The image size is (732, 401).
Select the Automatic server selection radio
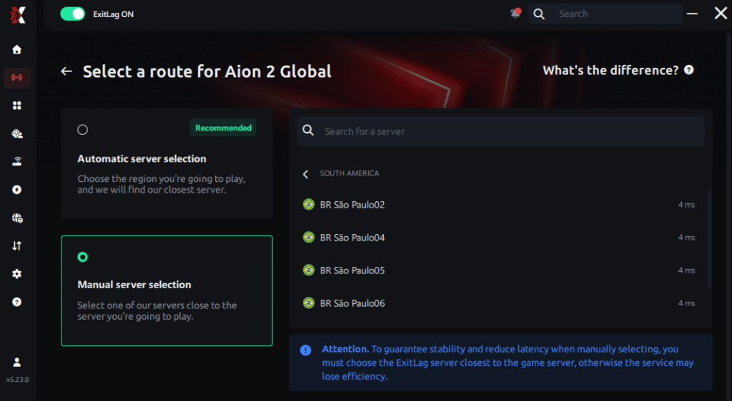(x=83, y=129)
